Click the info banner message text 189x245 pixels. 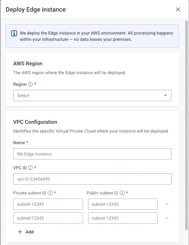96,36
